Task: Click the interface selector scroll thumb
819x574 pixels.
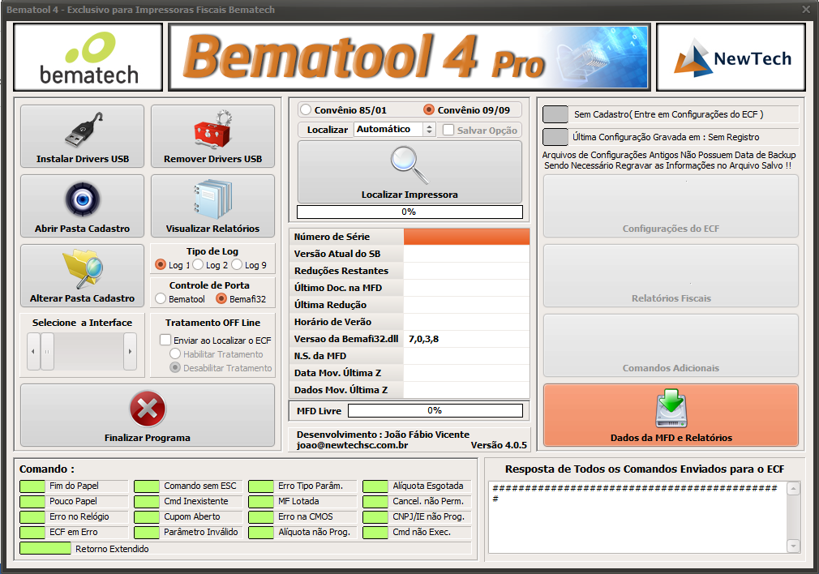Action: pos(47,352)
